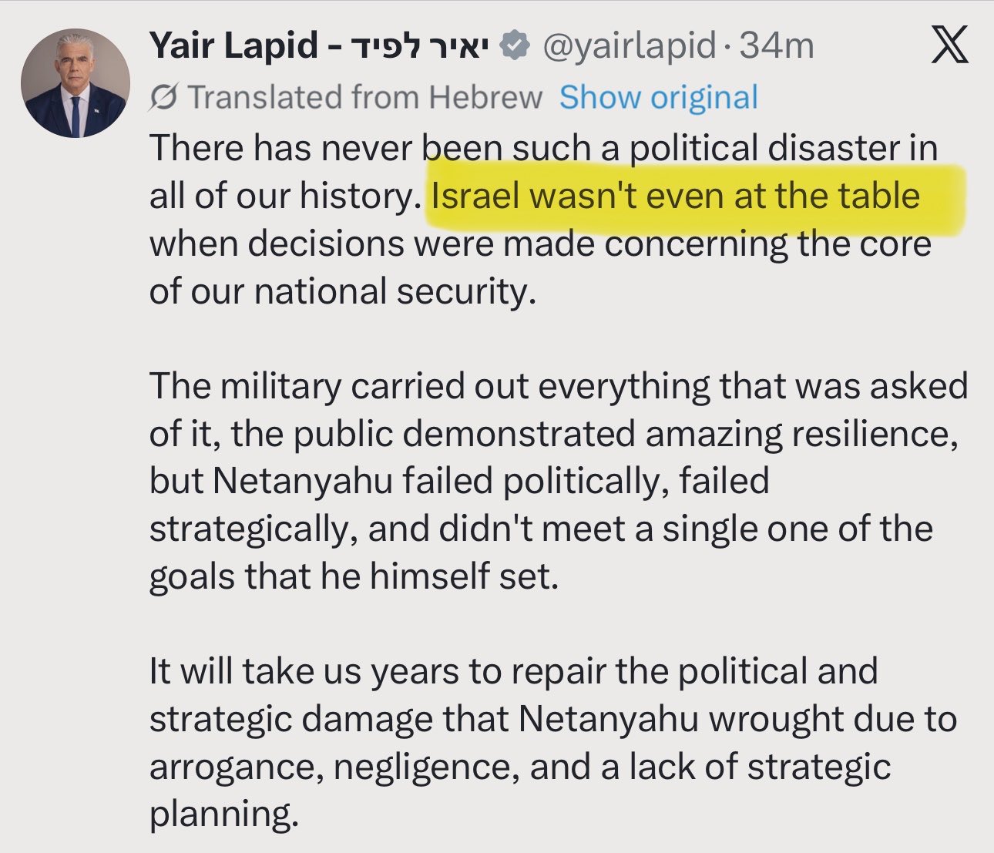The height and width of the screenshot is (853, 994).
Task: Click the 'Translated from Hebrew' label
Action: point(365,98)
